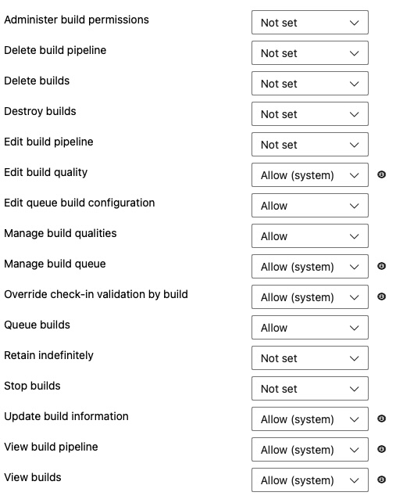Click info icon beside View builds

pyautogui.click(x=381, y=480)
